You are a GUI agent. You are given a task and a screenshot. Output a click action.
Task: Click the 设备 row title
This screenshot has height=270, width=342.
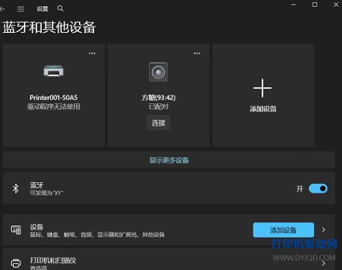point(36,227)
